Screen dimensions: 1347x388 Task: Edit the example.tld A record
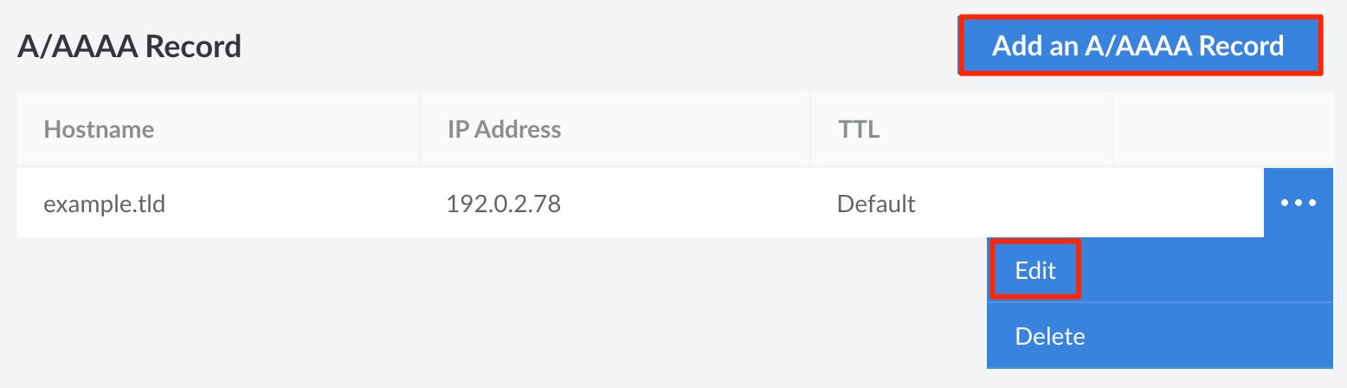[1035, 270]
